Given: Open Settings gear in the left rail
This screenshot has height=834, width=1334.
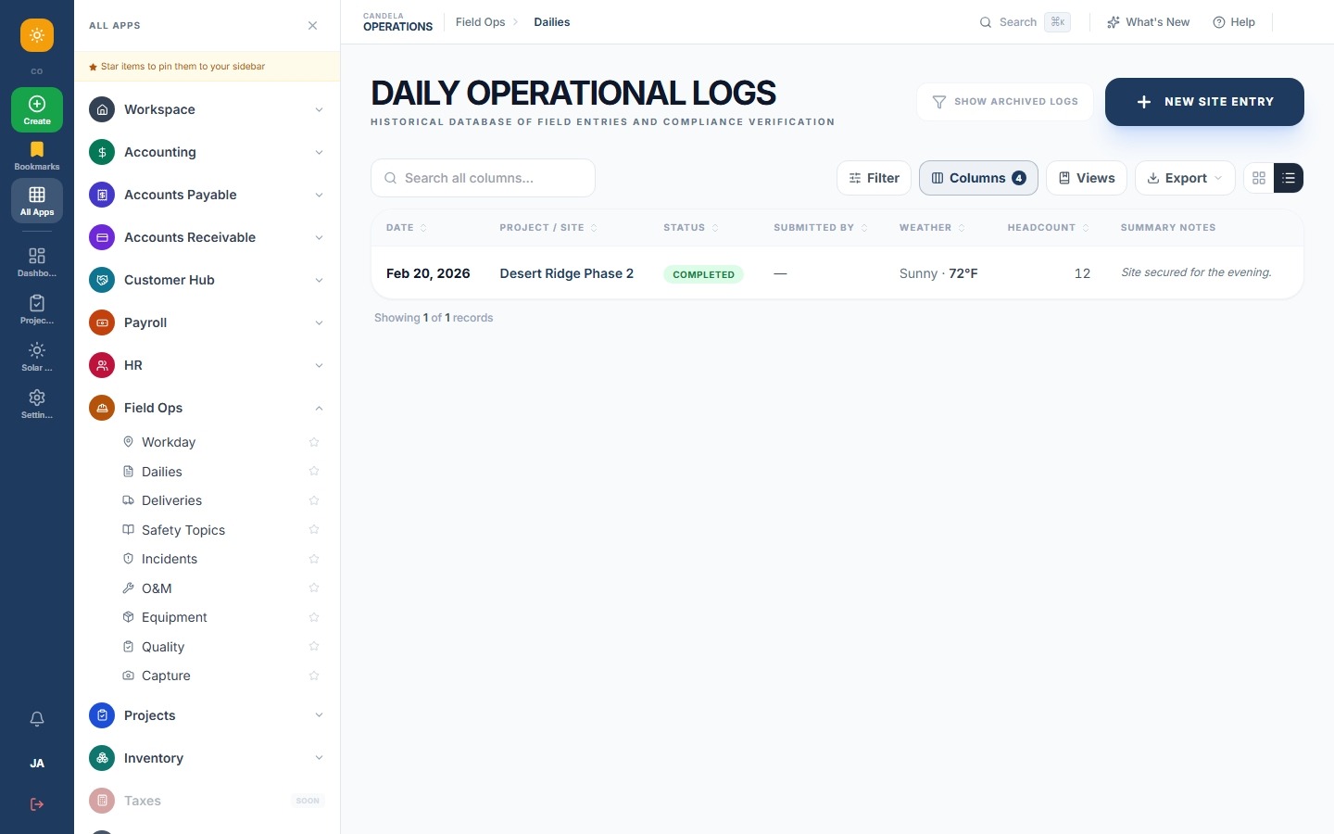Looking at the screenshot, I should pos(37,404).
